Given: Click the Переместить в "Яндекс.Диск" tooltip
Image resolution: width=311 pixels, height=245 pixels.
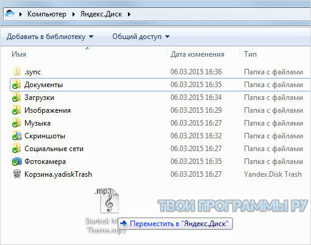Looking at the screenshot, I should coord(175,224).
